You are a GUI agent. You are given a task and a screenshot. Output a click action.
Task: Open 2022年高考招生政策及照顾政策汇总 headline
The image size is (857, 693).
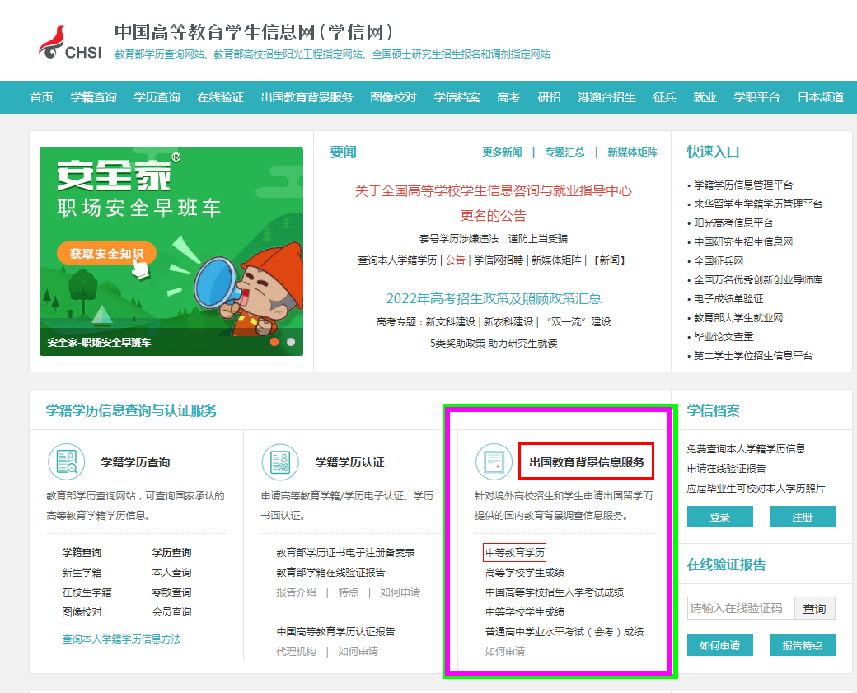[494, 298]
